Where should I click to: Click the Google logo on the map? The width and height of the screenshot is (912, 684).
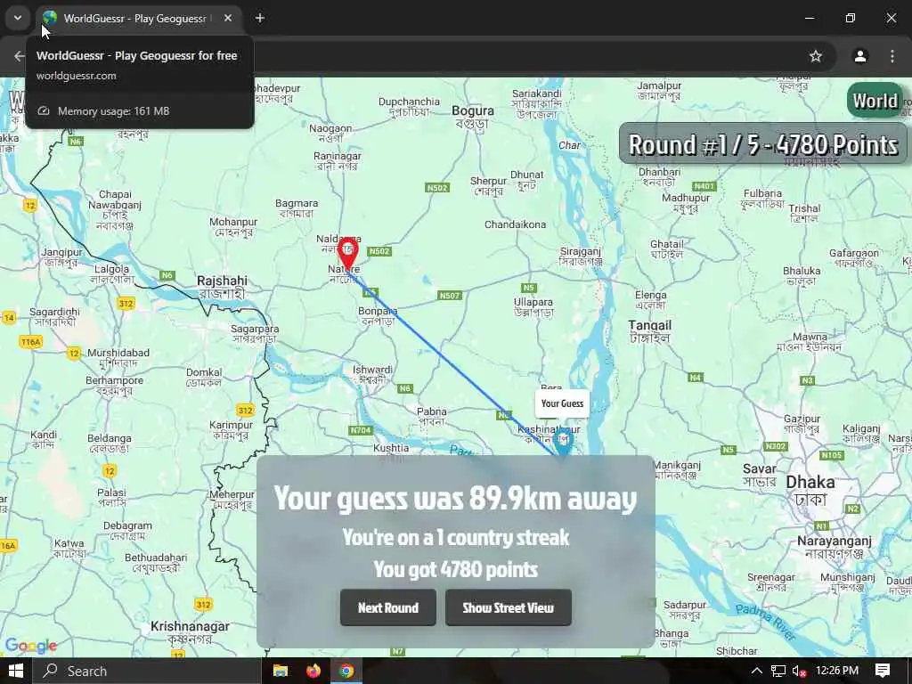pyautogui.click(x=31, y=646)
